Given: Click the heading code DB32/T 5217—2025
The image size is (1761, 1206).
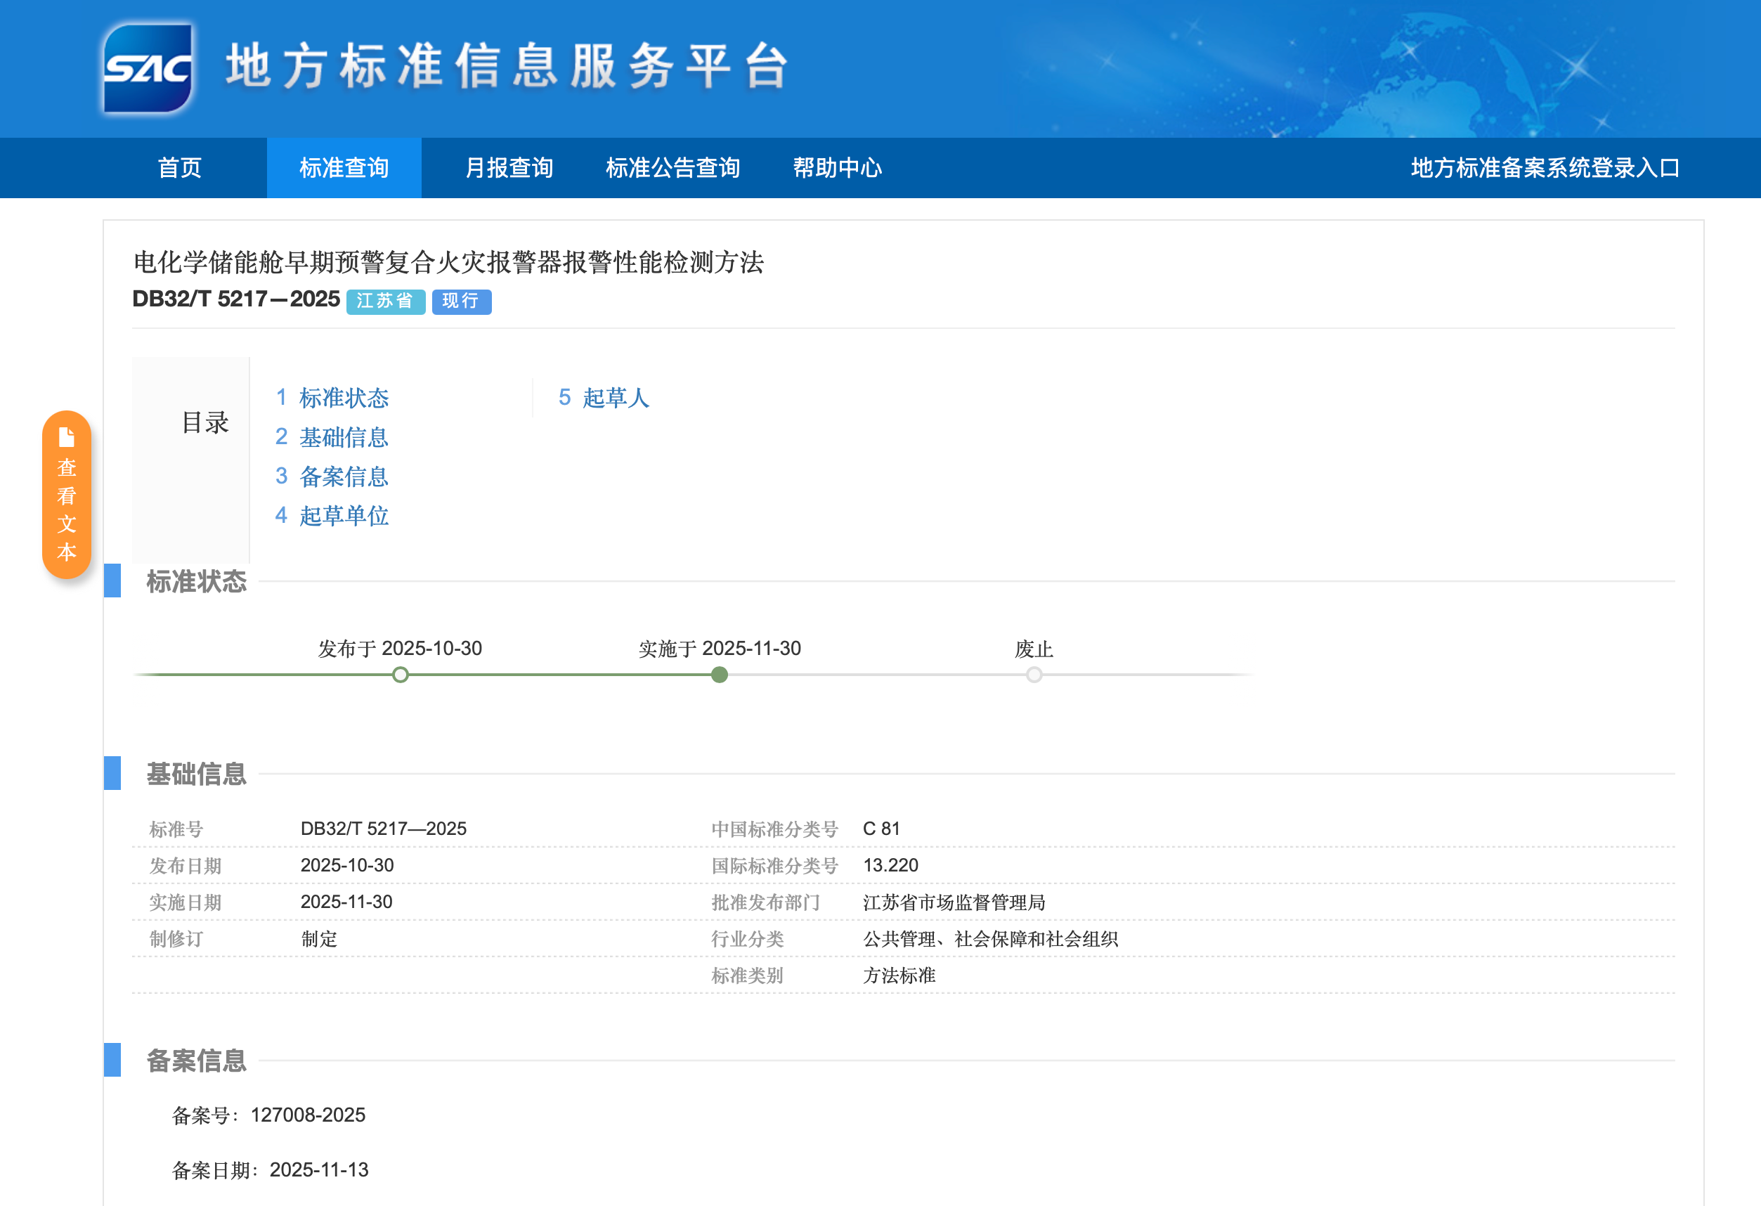Looking at the screenshot, I should click(235, 299).
